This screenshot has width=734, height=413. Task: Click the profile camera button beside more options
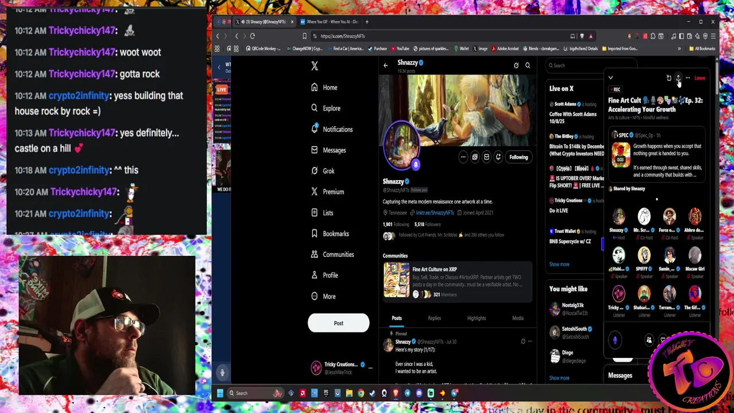click(475, 157)
